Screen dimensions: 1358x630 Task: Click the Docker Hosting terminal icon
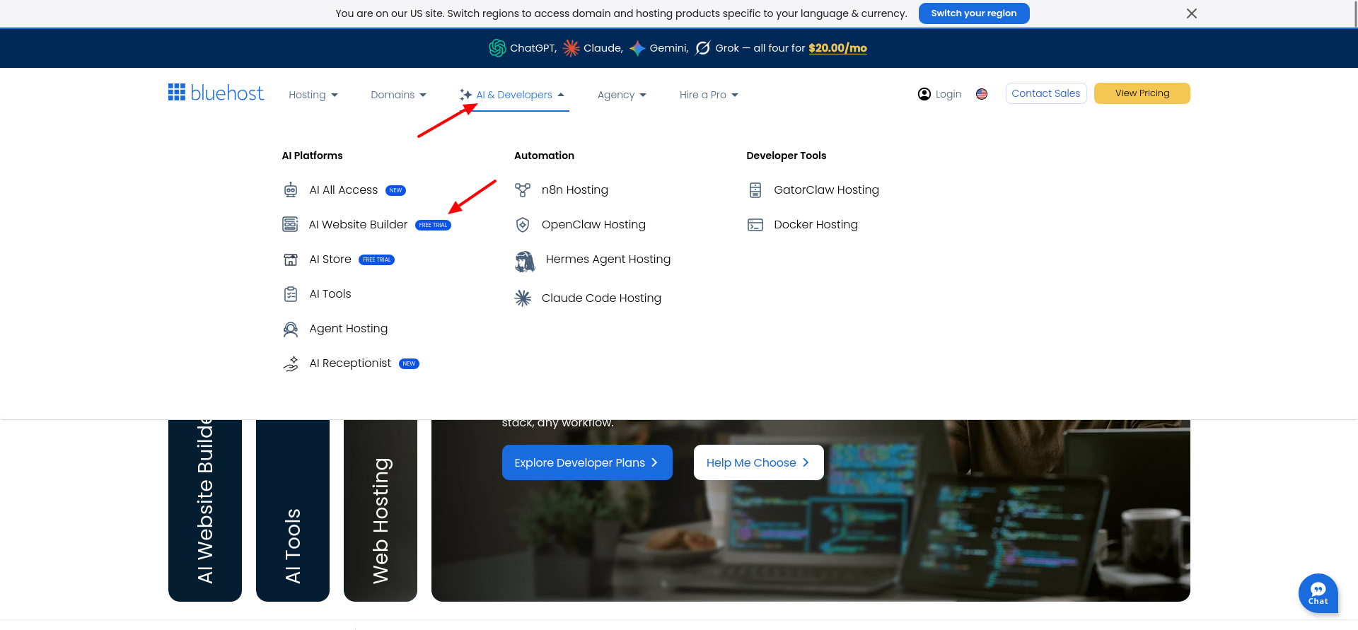tap(755, 225)
